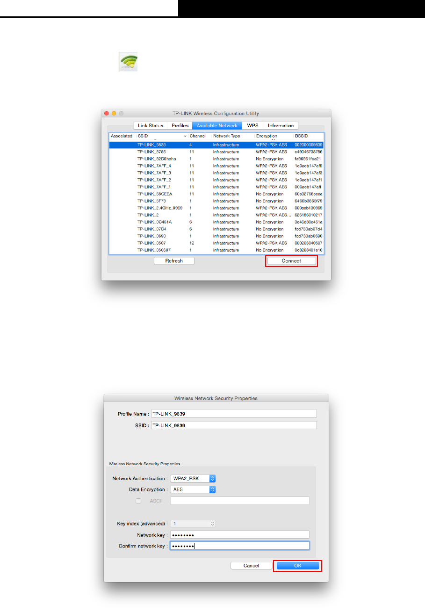This screenshot has width=425, height=611.
Task: Select network TP-LINK_7AFF_3
Action: pos(216,173)
